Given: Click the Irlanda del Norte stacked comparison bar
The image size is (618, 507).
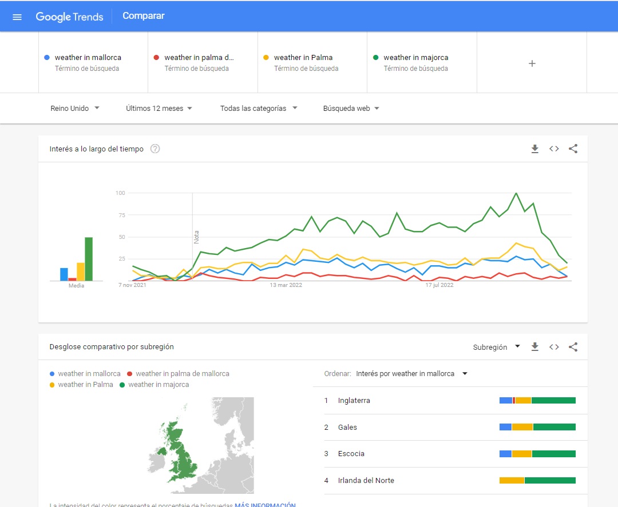Looking at the screenshot, I should (x=537, y=480).
